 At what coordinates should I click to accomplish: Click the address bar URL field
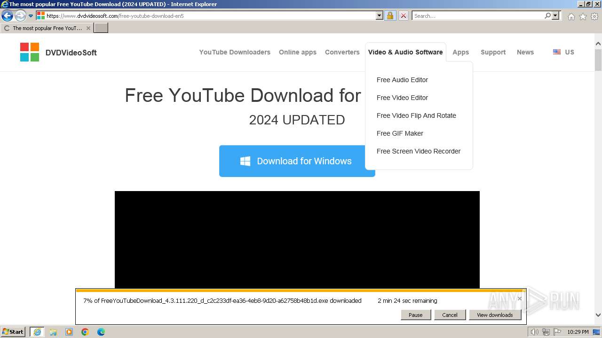coord(206,15)
